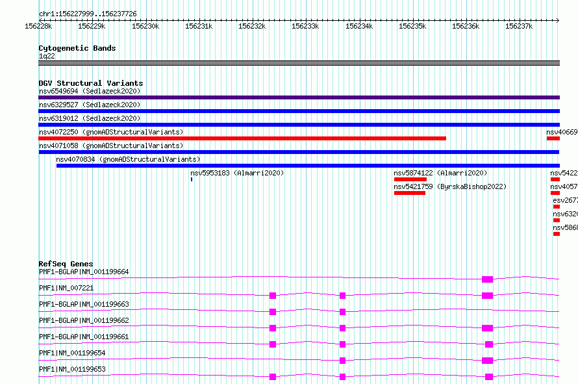Click the PMF1|NM_001199653 transcript label
The height and width of the screenshot is (384, 578).
pyautogui.click(x=72, y=369)
